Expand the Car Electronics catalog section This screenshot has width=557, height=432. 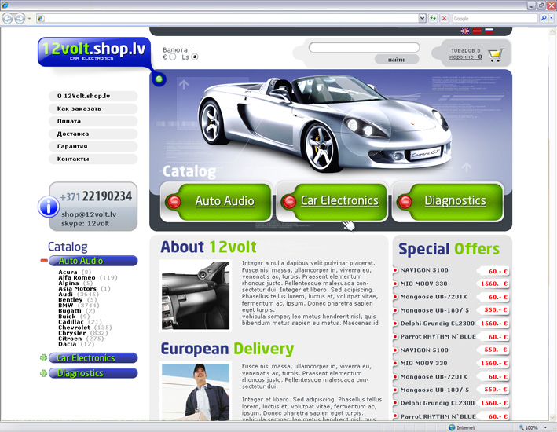tap(44, 357)
